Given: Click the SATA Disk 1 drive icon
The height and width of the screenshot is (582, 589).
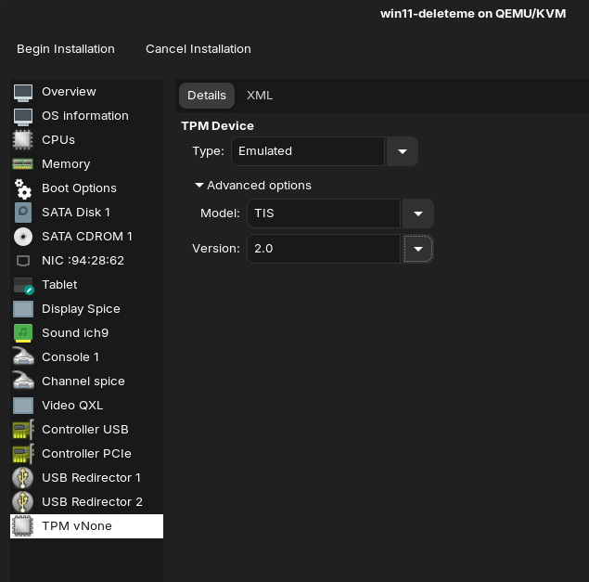Looking at the screenshot, I should [x=23, y=213].
